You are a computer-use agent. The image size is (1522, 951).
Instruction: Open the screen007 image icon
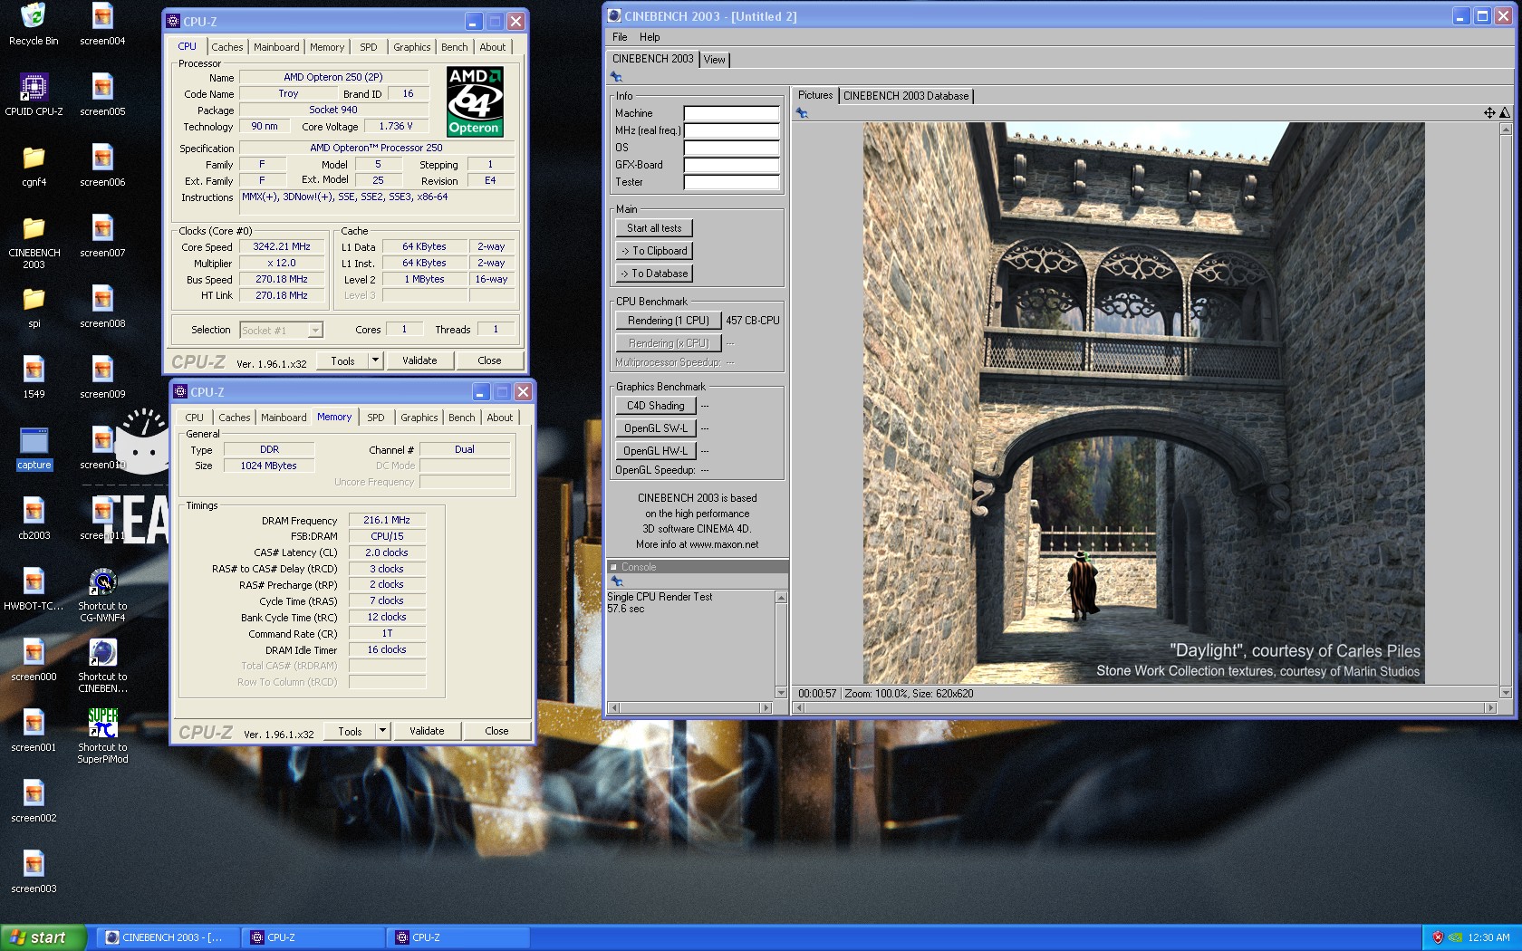102,235
